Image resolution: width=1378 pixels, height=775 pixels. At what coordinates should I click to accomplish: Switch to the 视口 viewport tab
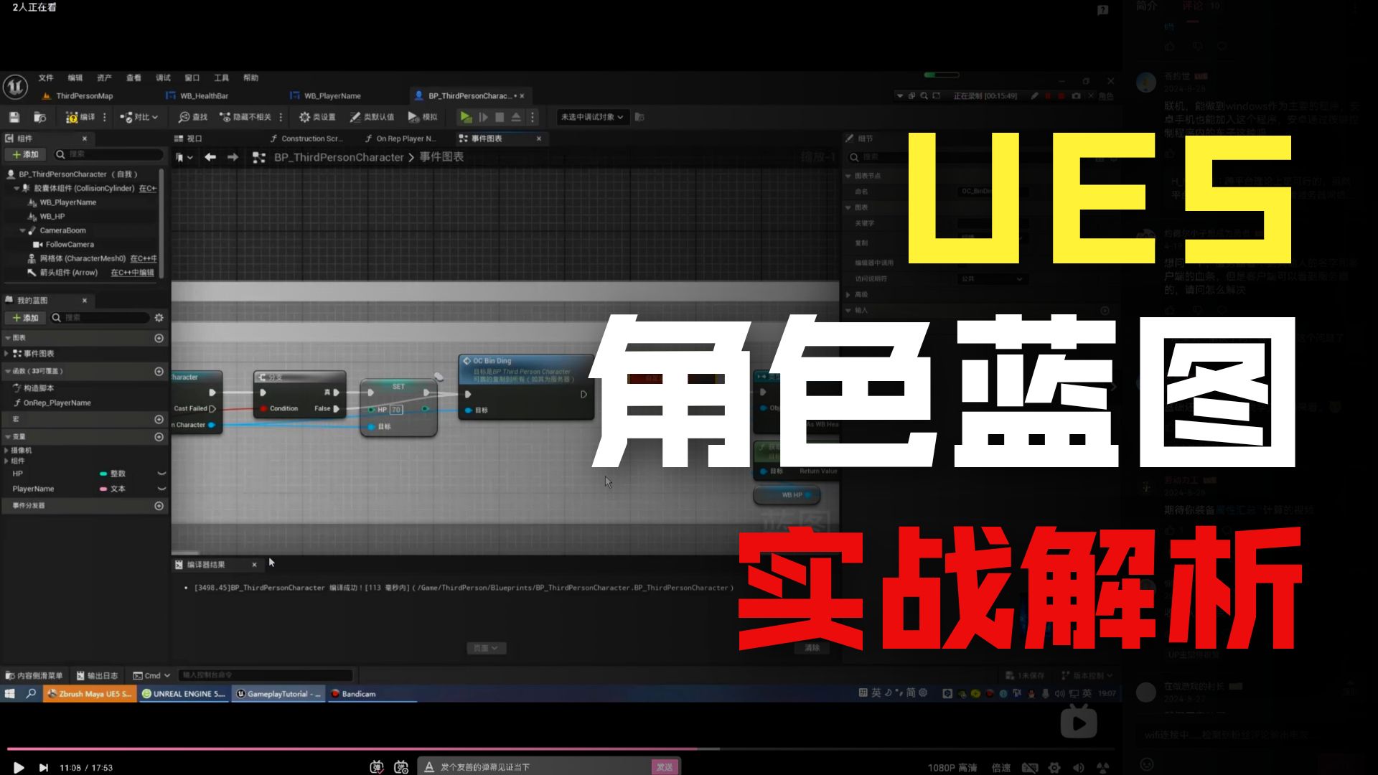[189, 138]
